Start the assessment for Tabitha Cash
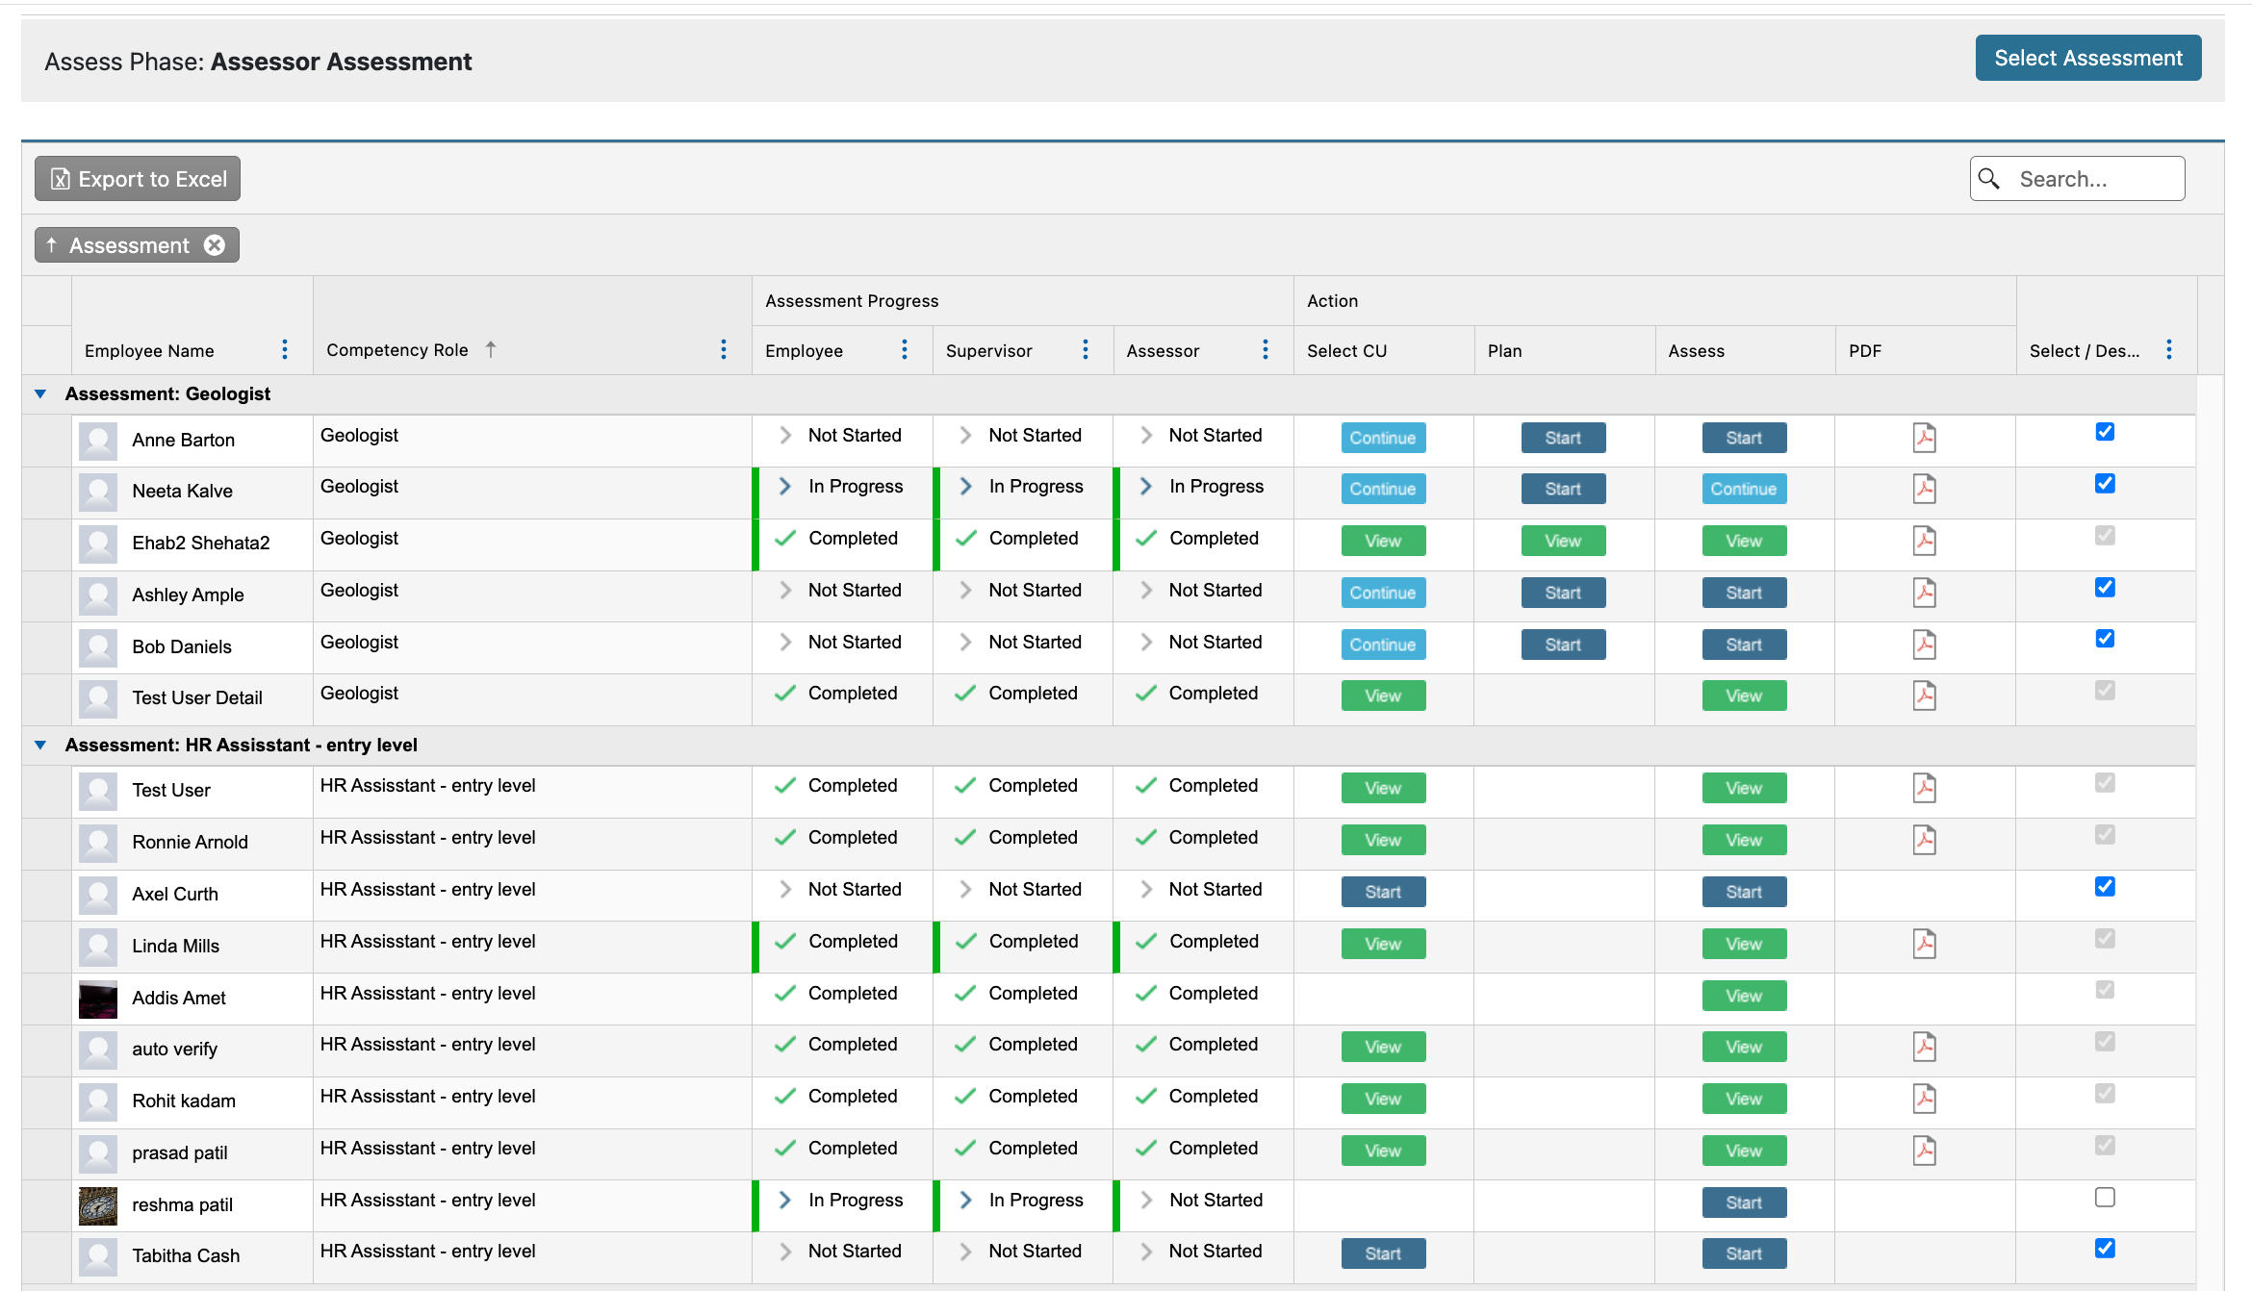This screenshot has width=2252, height=1291. pos(1744,1253)
